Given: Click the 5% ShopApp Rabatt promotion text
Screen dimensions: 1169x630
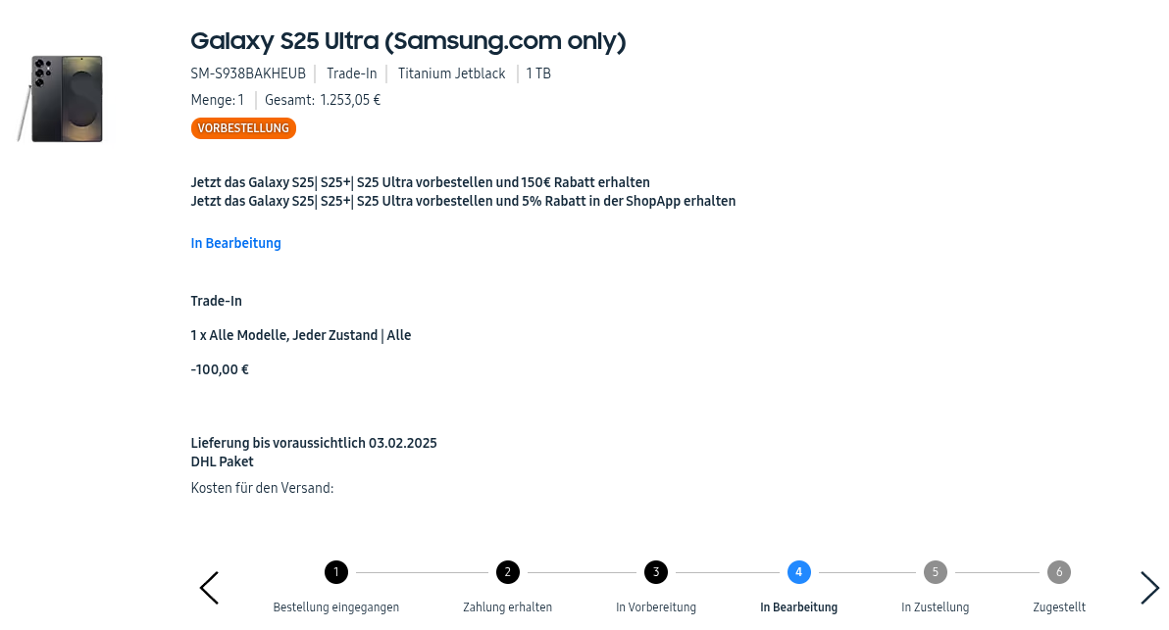Looking at the screenshot, I should (463, 201).
